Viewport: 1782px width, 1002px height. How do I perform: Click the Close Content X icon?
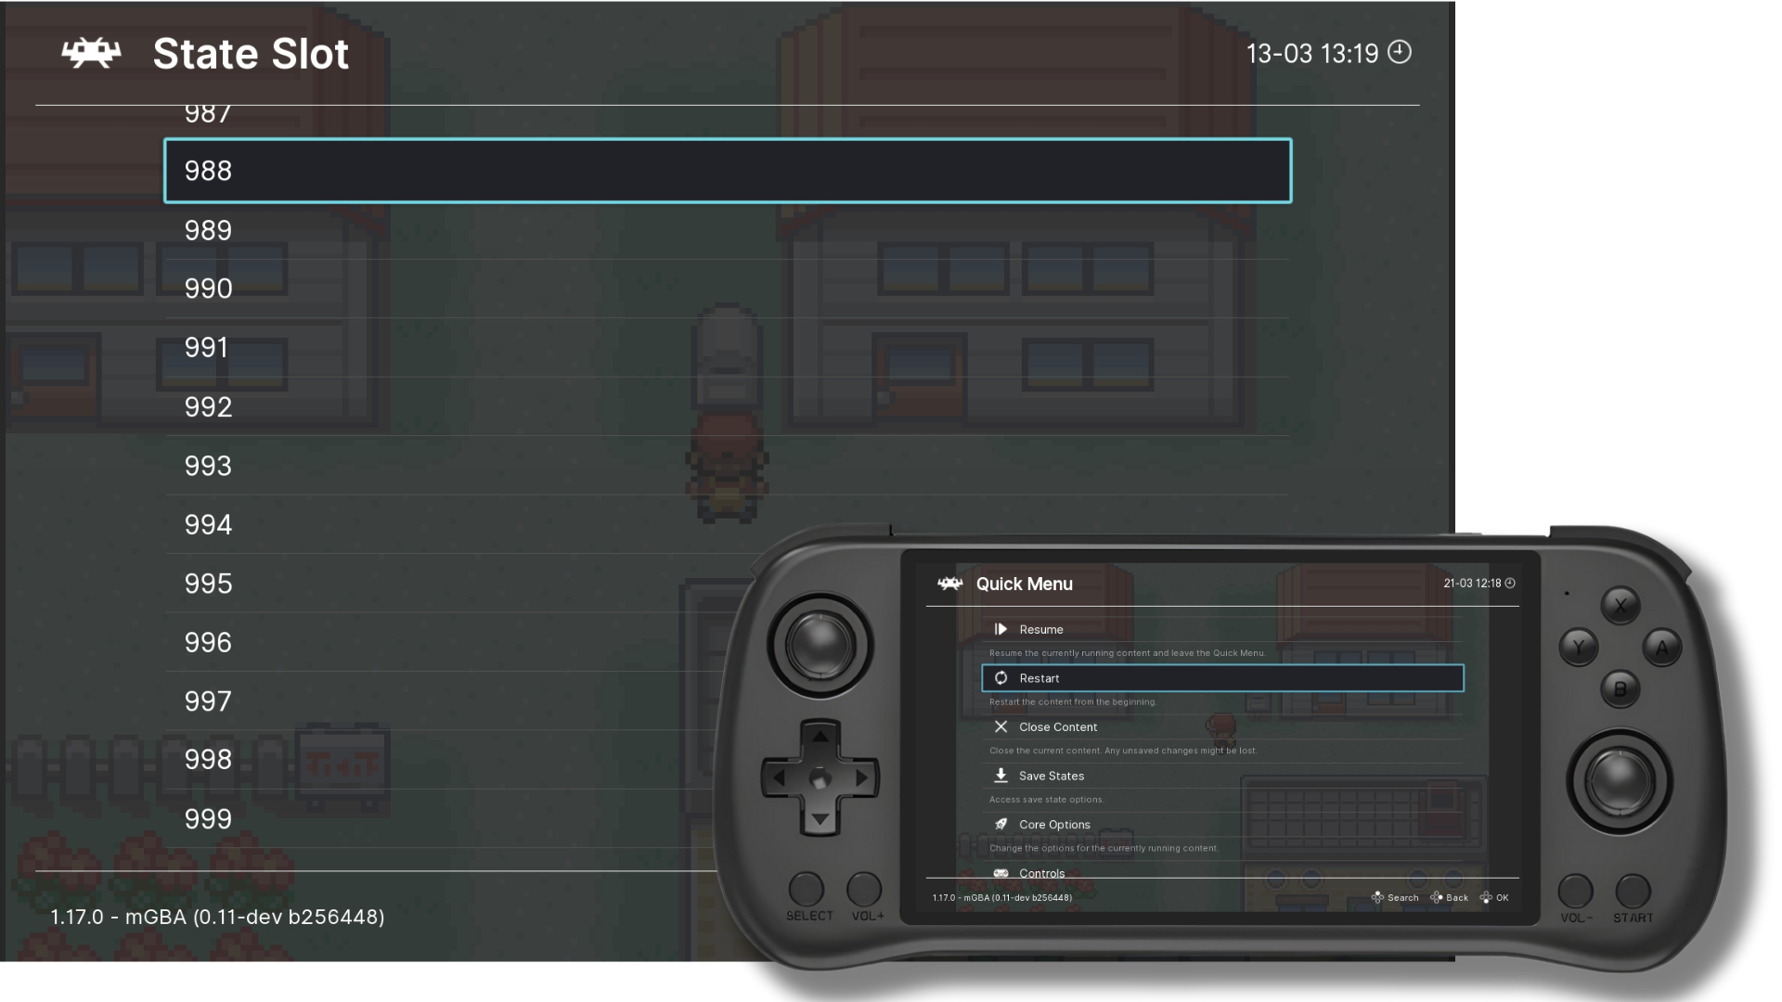pos(1001,726)
